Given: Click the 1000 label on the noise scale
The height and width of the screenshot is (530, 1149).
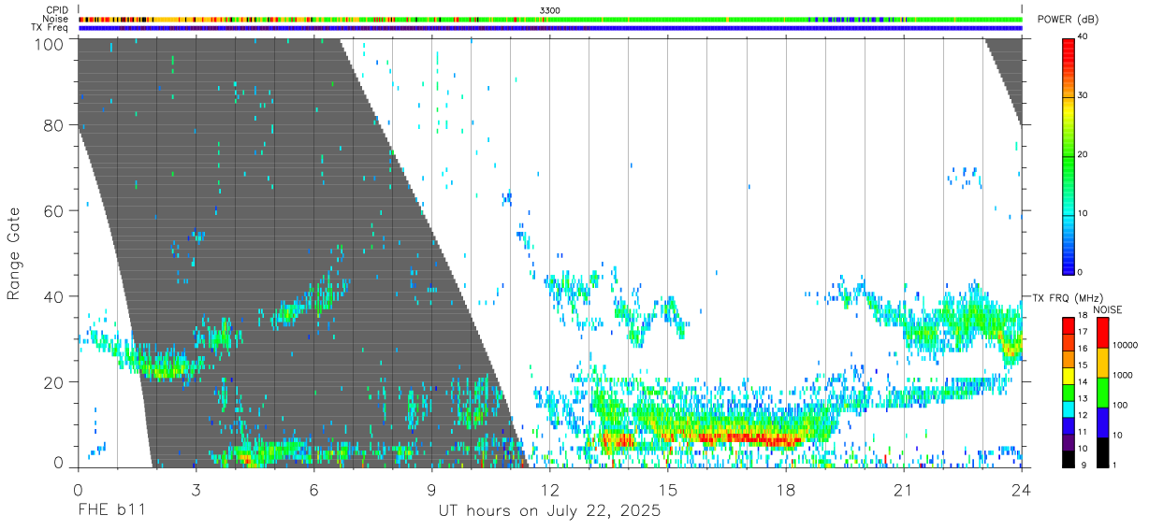Looking at the screenshot, I should pyautogui.click(x=1123, y=375).
